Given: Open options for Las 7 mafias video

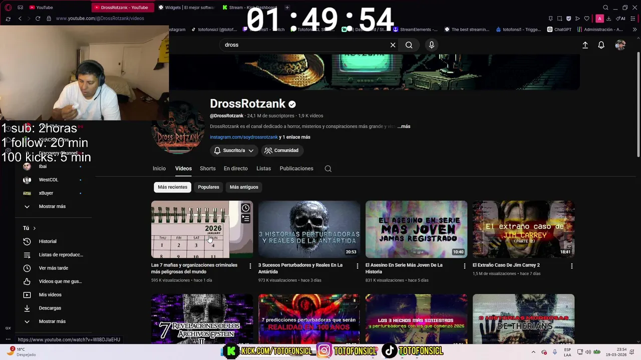Looking at the screenshot, I should click(250, 266).
